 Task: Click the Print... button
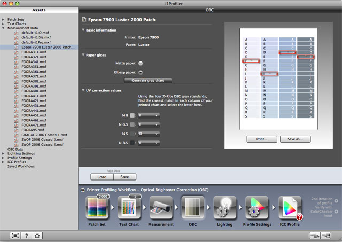coord(262,139)
